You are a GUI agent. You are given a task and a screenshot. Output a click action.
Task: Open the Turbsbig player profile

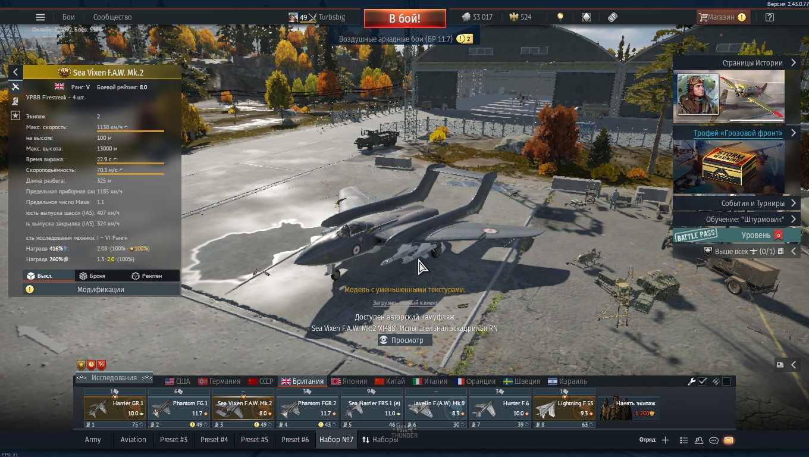[x=316, y=17]
